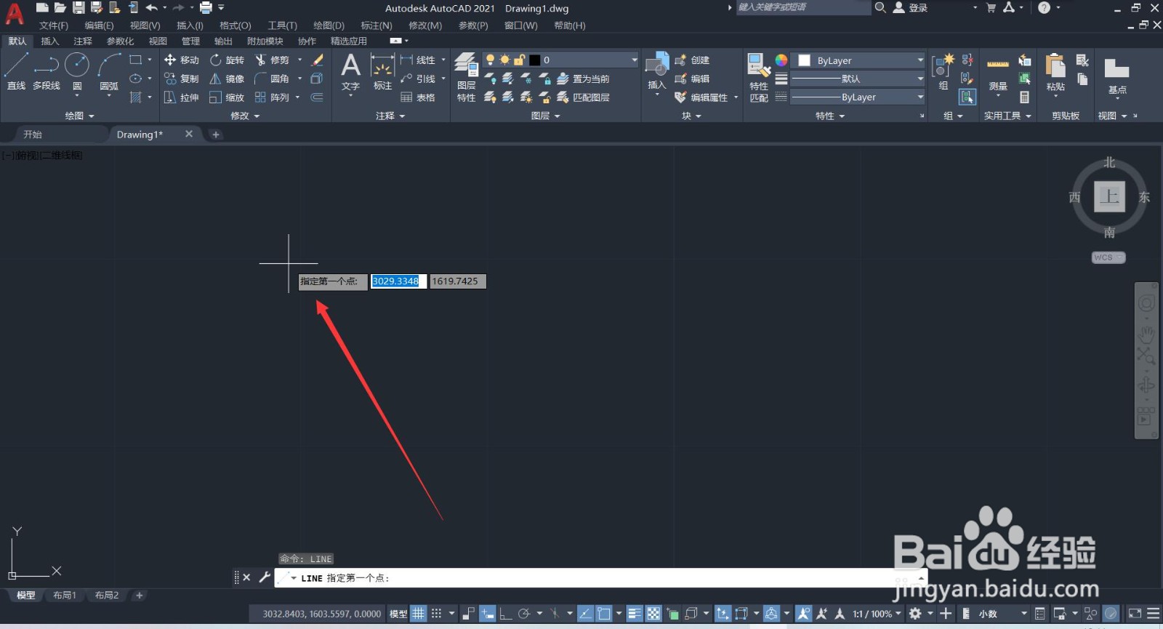Click the 粘贴 paste icon

1055,73
